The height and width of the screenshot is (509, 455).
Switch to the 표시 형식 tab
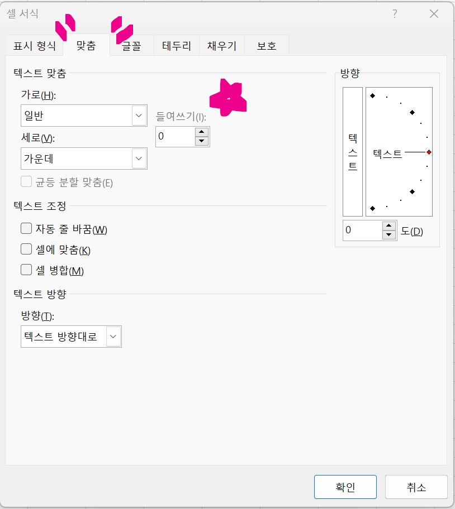pos(34,46)
